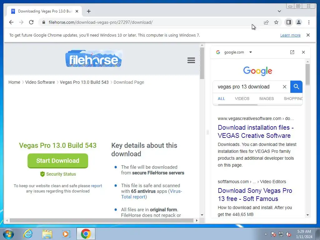Open the volume tray icon
The height and width of the screenshot is (240, 320).
(288, 234)
